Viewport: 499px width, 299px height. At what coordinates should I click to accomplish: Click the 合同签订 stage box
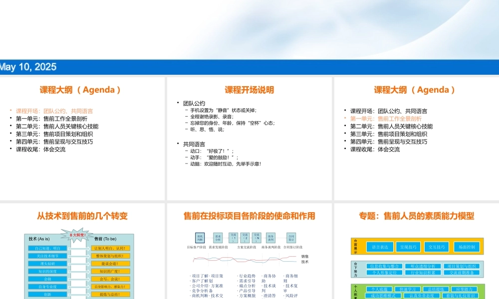pyautogui.click(x=291, y=238)
